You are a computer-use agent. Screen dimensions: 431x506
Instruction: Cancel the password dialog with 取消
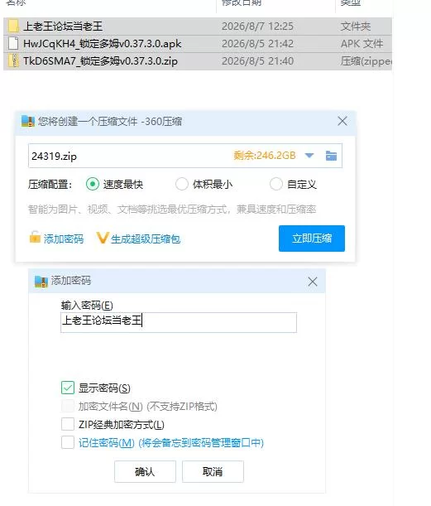click(x=213, y=472)
